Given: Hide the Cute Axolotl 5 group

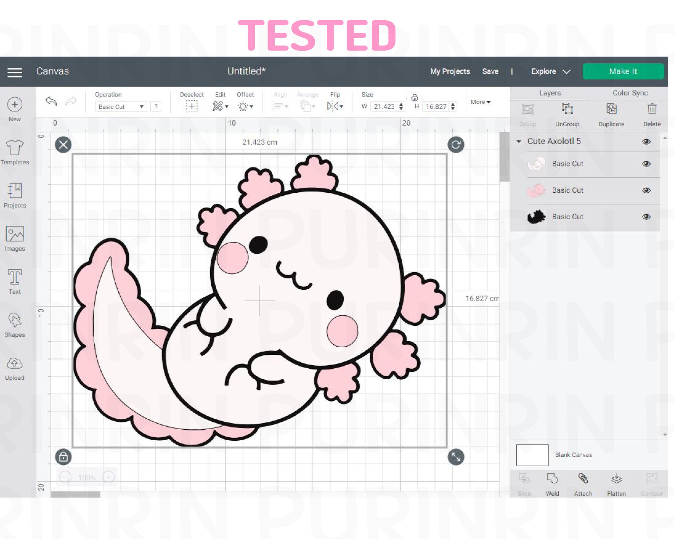Looking at the screenshot, I should pos(647,141).
